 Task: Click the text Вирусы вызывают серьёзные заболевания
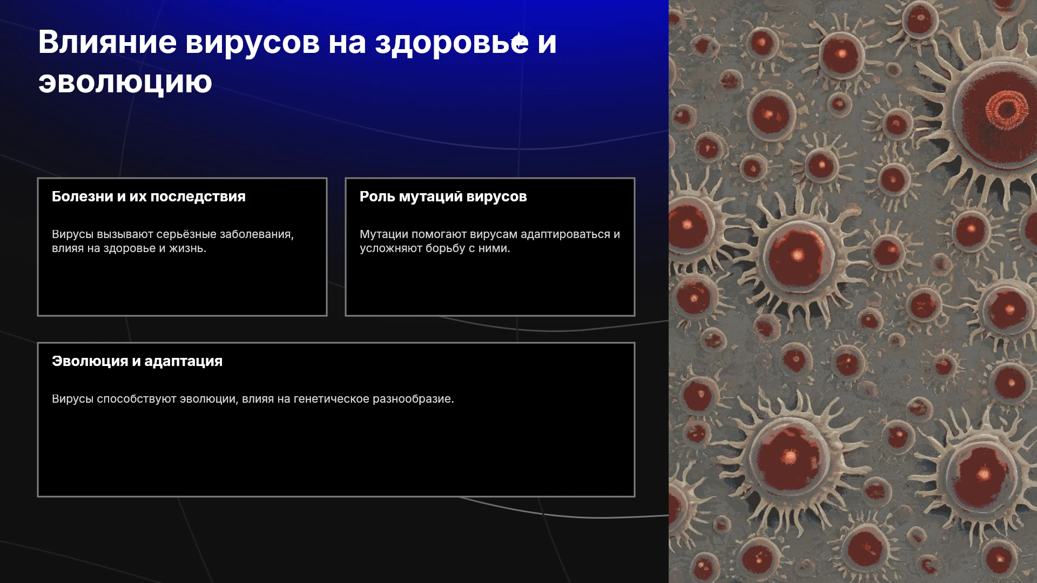(x=172, y=234)
